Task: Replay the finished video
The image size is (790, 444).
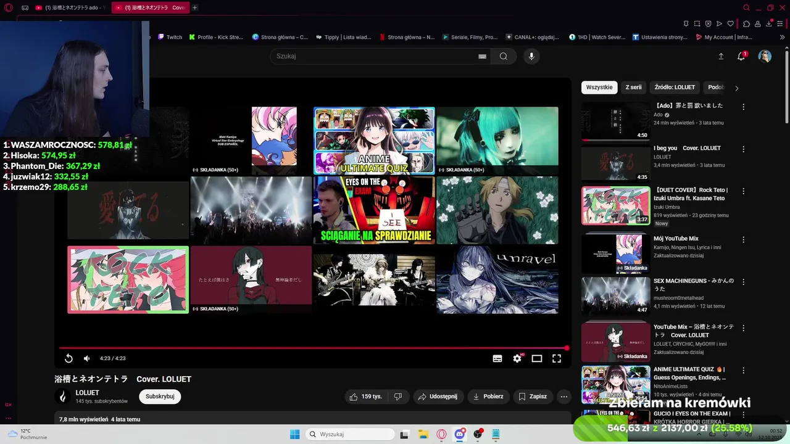Action: coord(69,358)
